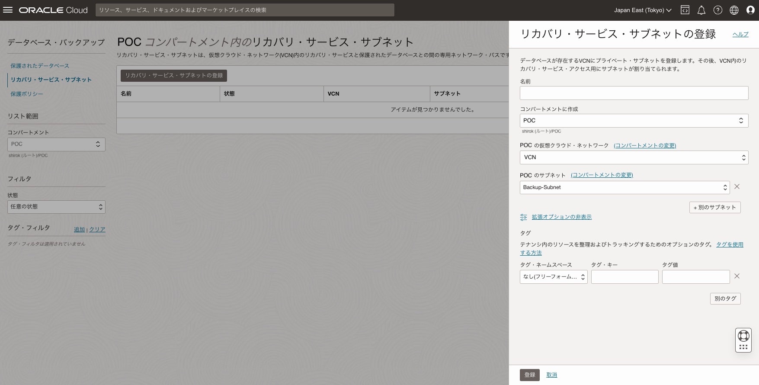Click コンパートメントの変更 link beside サブネット label
Viewport: 759px width, 385px height.
click(x=602, y=175)
